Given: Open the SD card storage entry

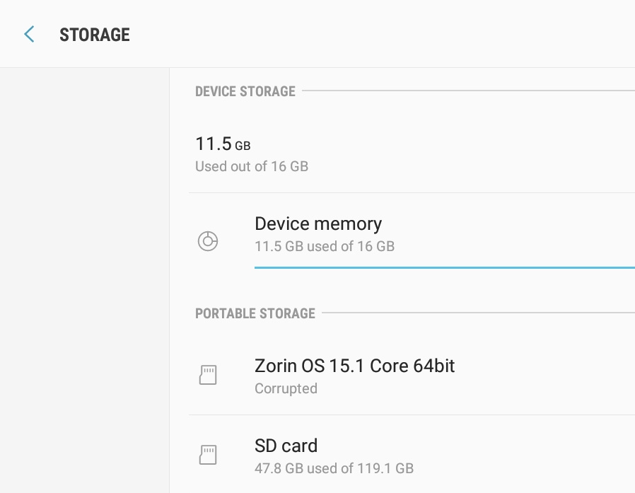Looking at the screenshot, I should tap(286, 446).
